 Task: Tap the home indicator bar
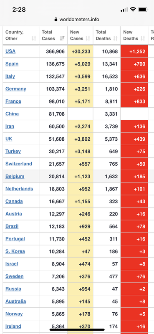point(77,330)
